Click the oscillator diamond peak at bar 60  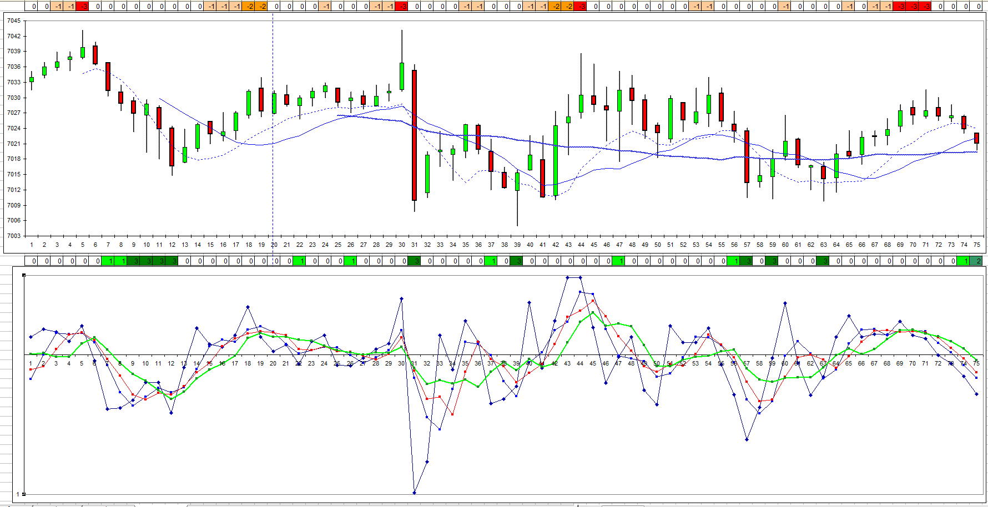pos(785,303)
